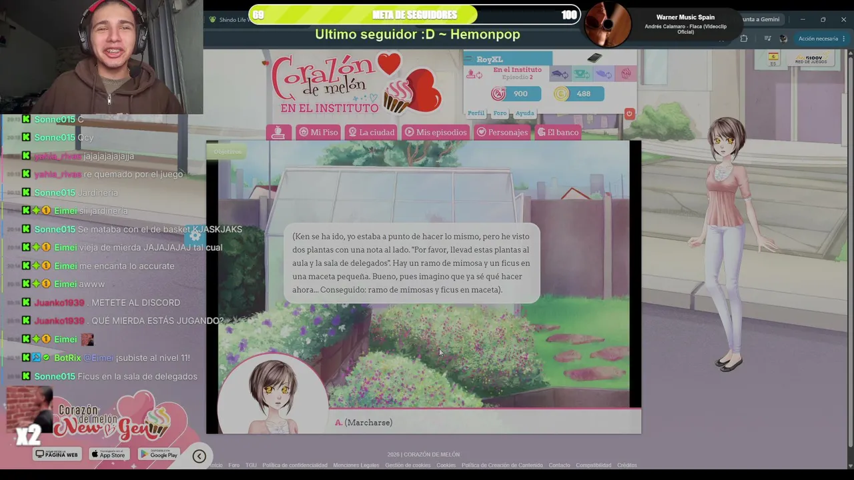Screen dimensions: 854x480
Task: Collapse the banner with the left arrow circle
Action: coord(199,456)
